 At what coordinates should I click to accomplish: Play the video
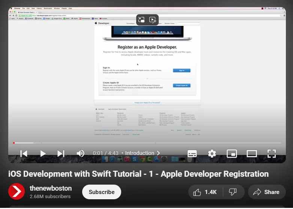coord(43,153)
